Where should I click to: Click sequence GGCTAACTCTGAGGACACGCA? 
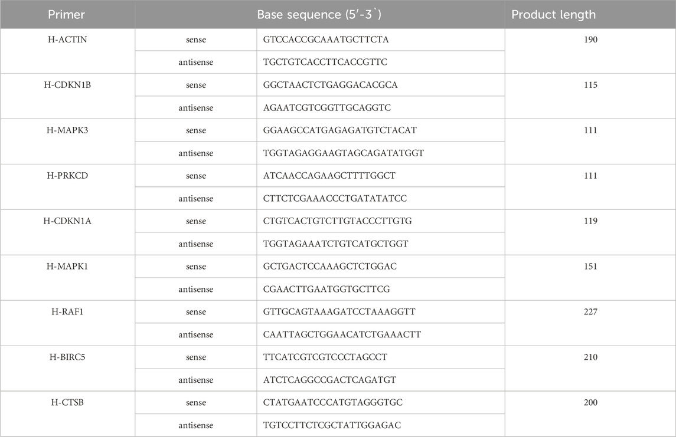coord(330,85)
